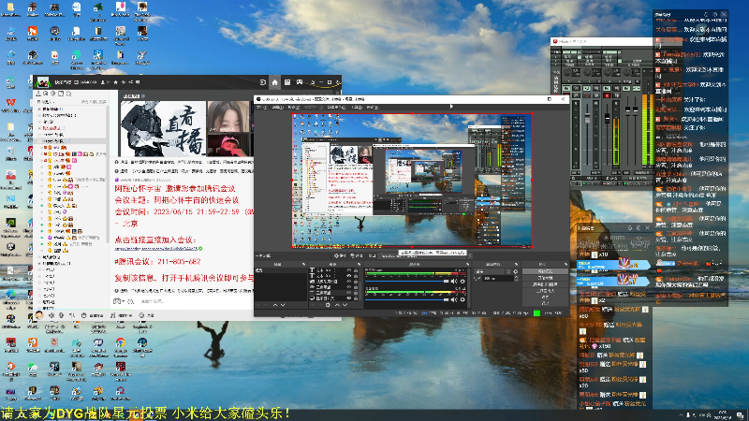Image resolution: width=749 pixels, height=421 pixels.
Task: Pop out the OBS Scenes dock icon
Action: (303, 264)
